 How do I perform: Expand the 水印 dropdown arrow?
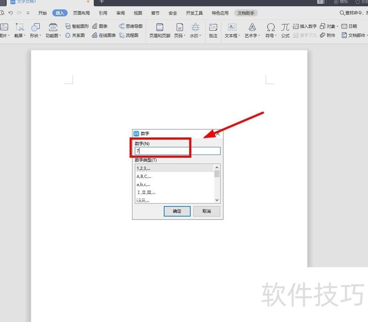pyautogui.click(x=200, y=36)
